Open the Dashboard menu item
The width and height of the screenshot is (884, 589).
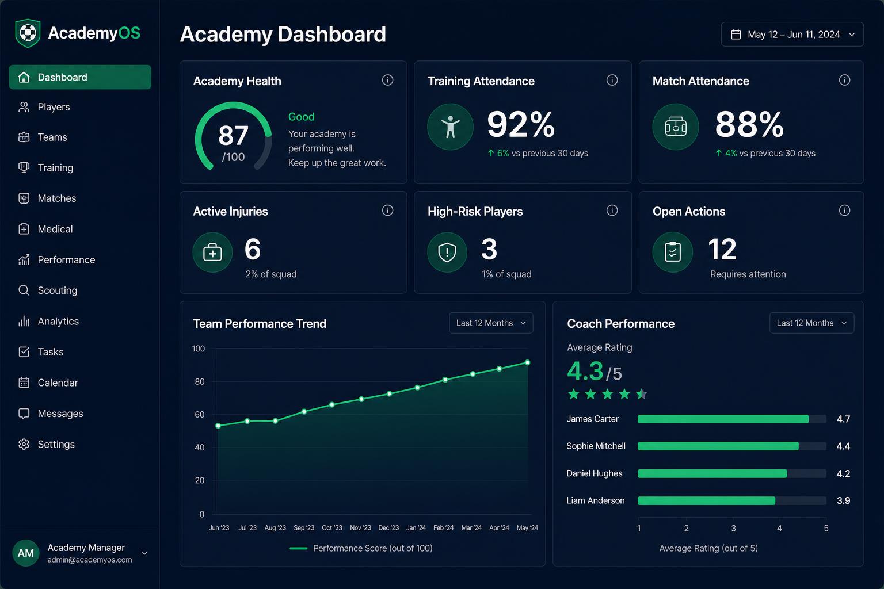(80, 77)
